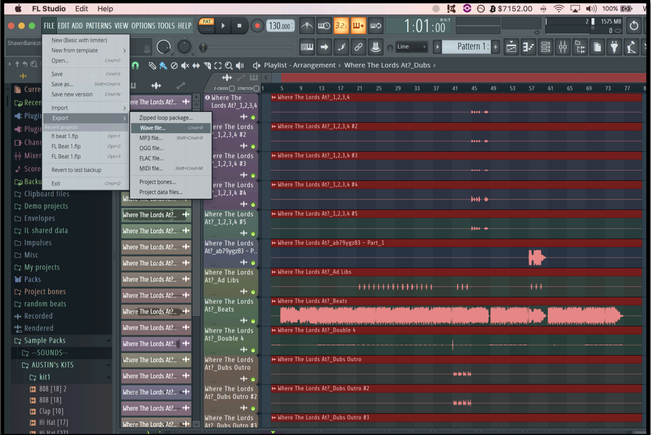The width and height of the screenshot is (651, 435).
Task: Select the Draw pencil tool in Playlist
Action: tap(152, 65)
